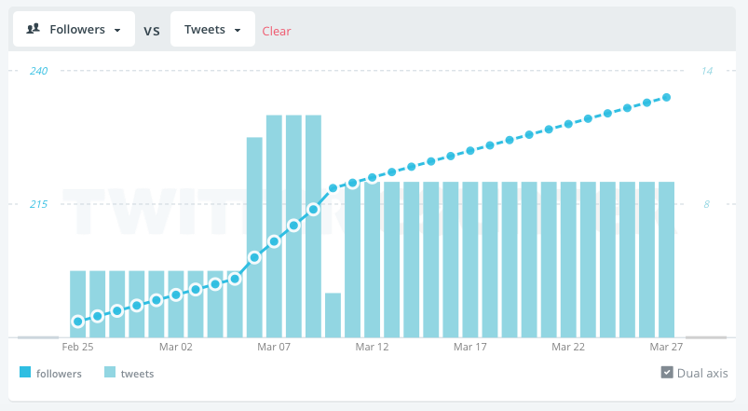The height and width of the screenshot is (411, 748).
Task: Click the short tweets bar near Mar 10
Action: pos(333,315)
